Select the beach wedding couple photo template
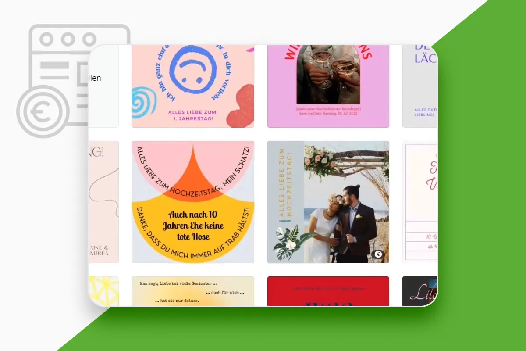The image size is (526, 351). tap(328, 202)
